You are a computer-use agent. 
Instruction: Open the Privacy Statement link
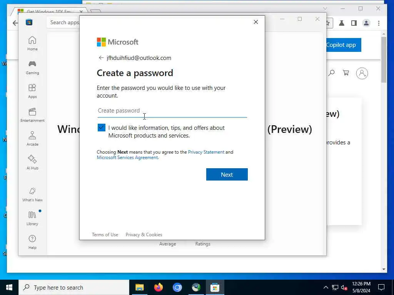coord(206,152)
